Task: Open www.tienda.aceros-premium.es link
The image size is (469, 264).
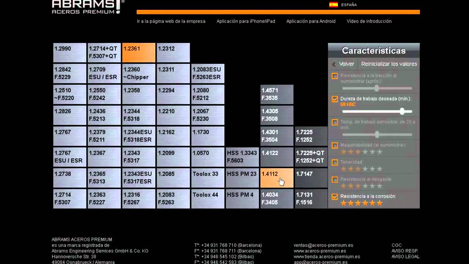Action: pyautogui.click(x=327, y=257)
